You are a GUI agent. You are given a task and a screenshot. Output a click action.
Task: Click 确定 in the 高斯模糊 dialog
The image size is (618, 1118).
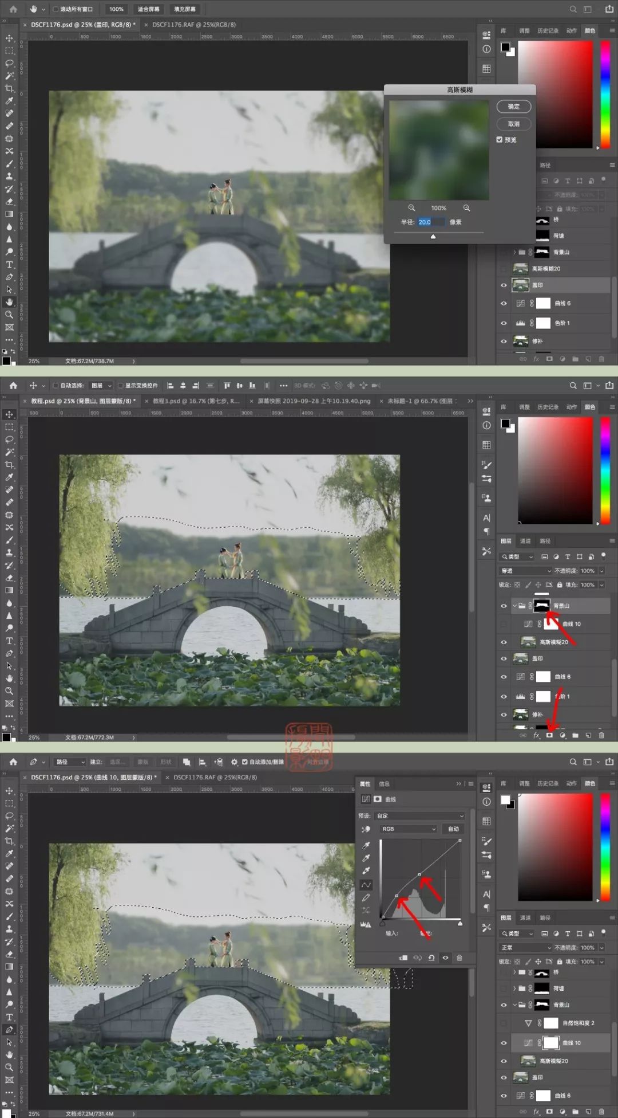(514, 107)
